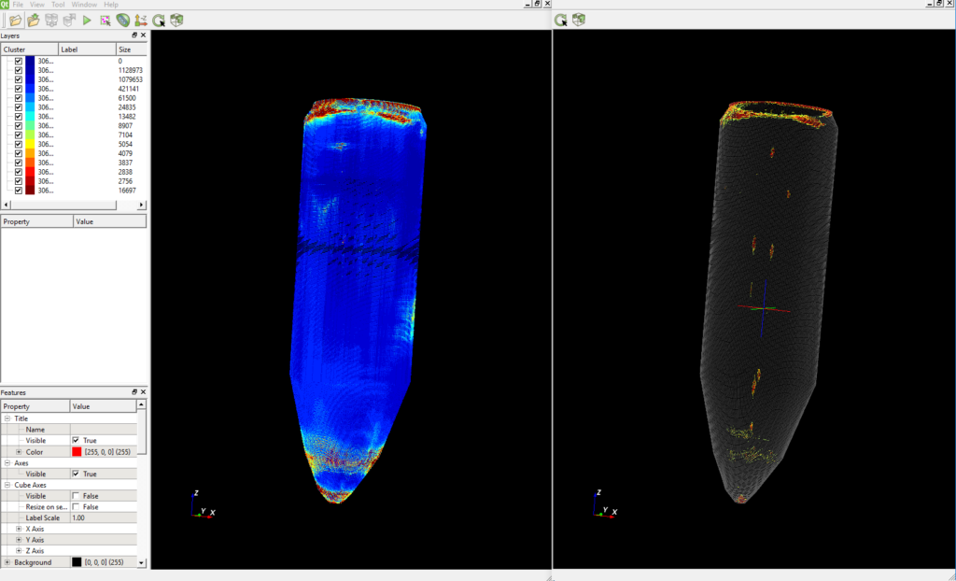This screenshot has height=581, width=956.
Task: Click the Label column header
Action: 87,50
